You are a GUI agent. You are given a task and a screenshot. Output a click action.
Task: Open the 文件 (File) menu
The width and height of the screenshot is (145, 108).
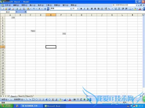pos(8,5)
